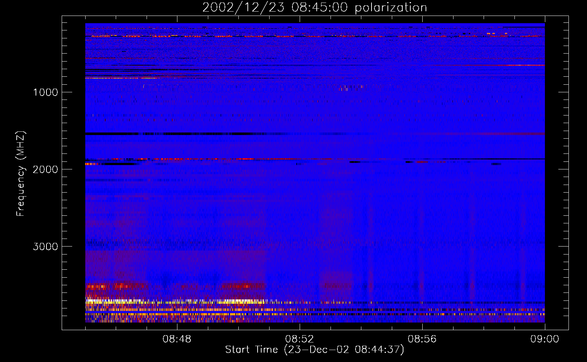Click the 3000 frequency tick label

45,247
